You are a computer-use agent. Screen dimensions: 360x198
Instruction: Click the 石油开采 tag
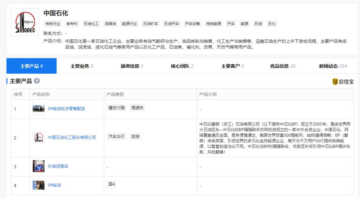(172, 24)
